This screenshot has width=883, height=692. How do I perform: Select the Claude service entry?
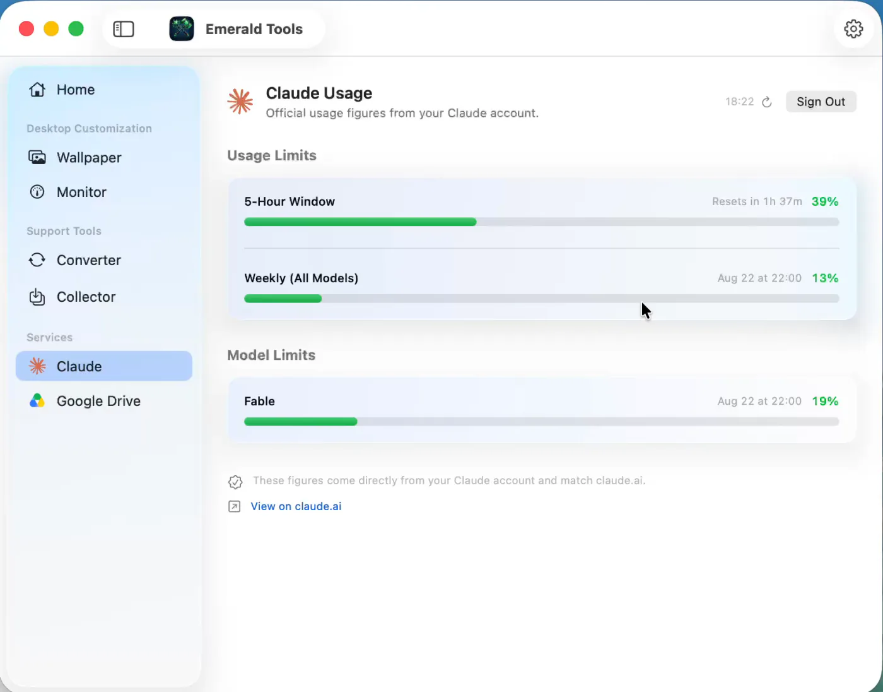[104, 366]
